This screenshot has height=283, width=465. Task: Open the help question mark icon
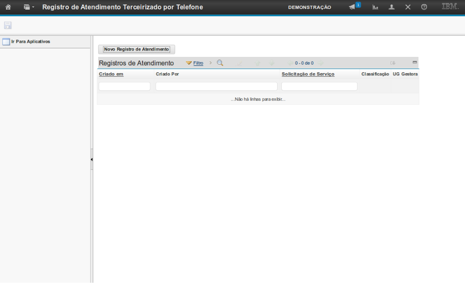424,7
